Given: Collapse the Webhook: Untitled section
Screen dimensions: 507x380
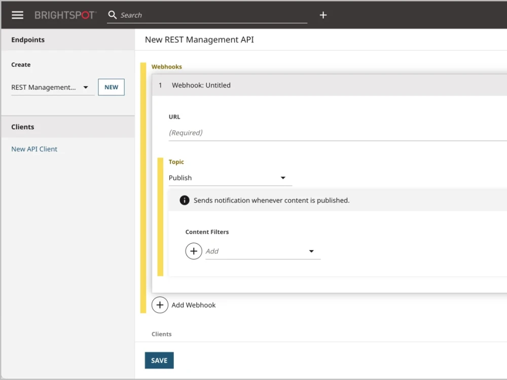Looking at the screenshot, I should [201, 85].
